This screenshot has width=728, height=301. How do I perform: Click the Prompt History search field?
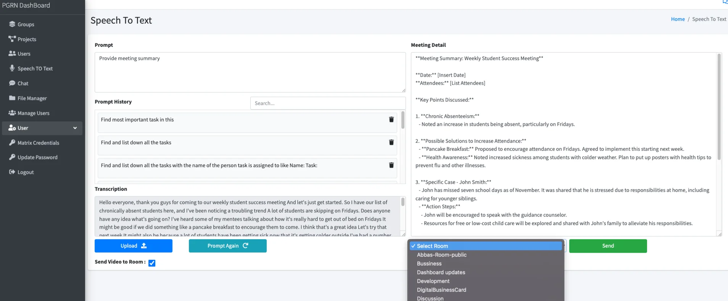tap(327, 103)
